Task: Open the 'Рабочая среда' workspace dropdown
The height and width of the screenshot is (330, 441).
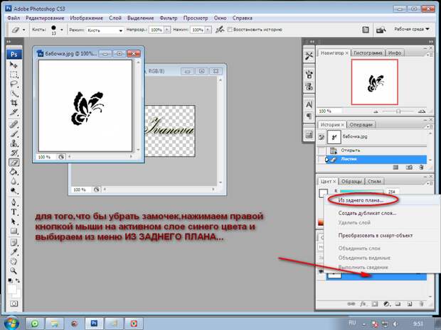Action: tap(412, 29)
